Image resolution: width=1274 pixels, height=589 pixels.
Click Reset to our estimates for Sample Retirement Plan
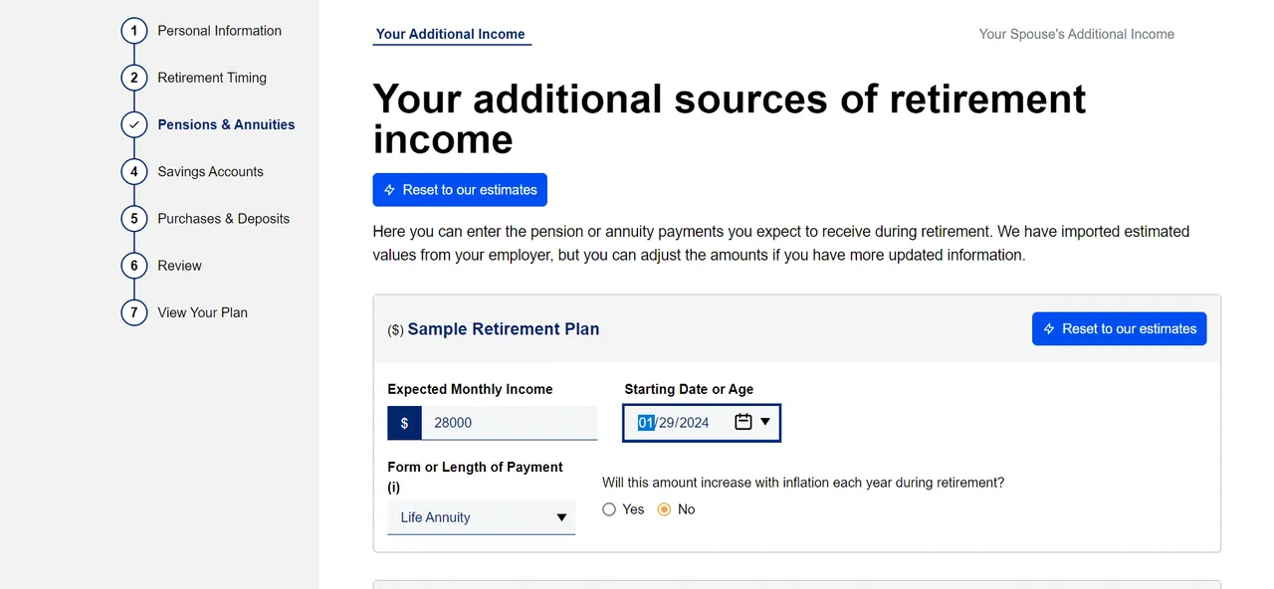coord(1119,328)
